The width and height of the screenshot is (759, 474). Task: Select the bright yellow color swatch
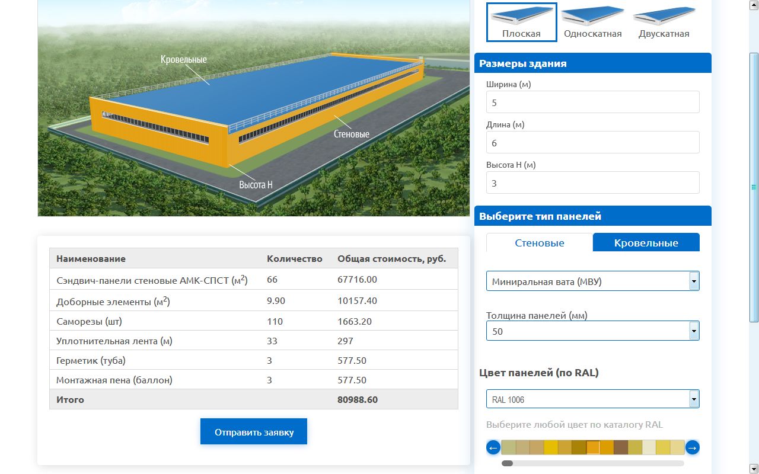[x=551, y=447]
